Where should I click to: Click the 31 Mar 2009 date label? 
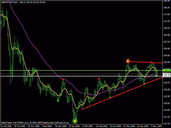pos(129,126)
